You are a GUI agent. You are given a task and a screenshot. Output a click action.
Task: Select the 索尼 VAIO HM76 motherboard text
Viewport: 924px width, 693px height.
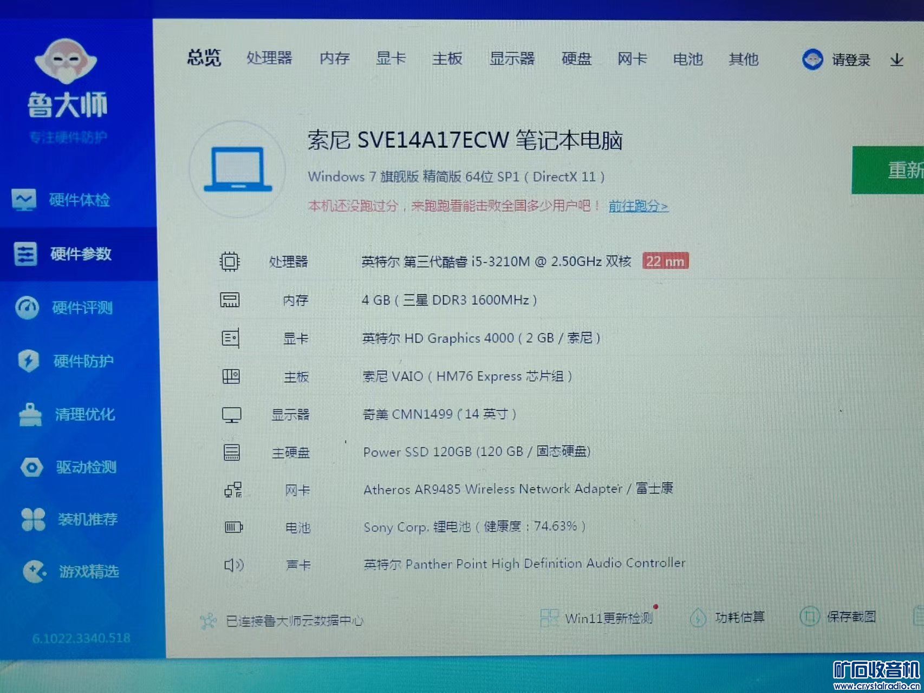pyautogui.click(x=467, y=376)
